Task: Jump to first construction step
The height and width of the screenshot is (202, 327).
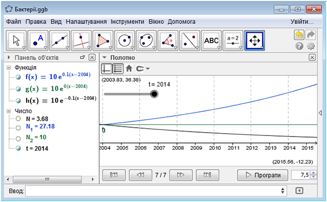Action: pyautogui.click(x=114, y=175)
